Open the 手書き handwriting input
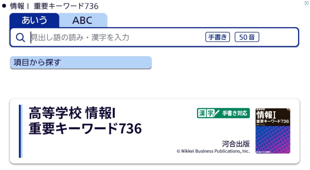 click(217, 37)
